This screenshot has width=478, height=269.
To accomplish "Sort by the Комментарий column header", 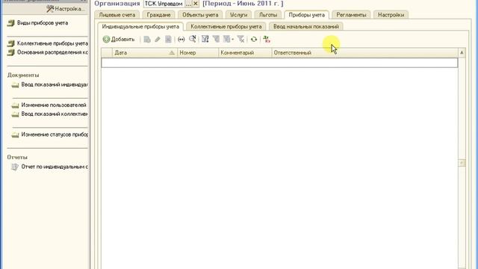I will 245,52.
